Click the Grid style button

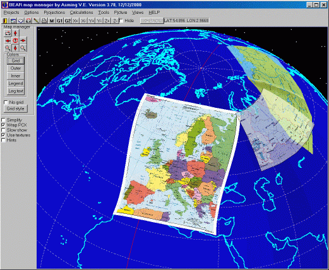16,109
